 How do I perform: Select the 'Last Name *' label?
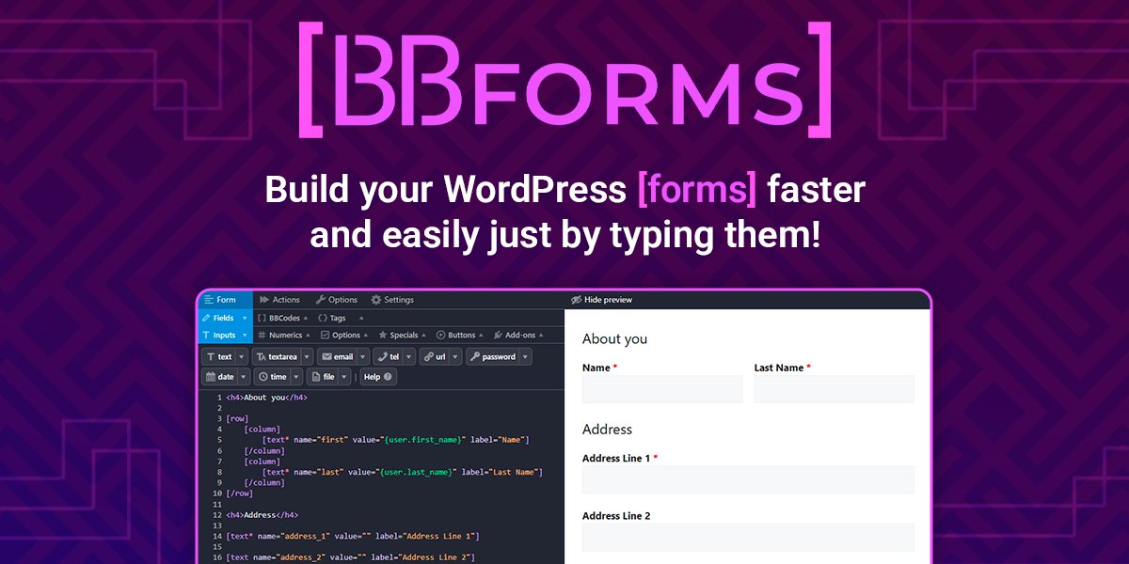coord(783,368)
